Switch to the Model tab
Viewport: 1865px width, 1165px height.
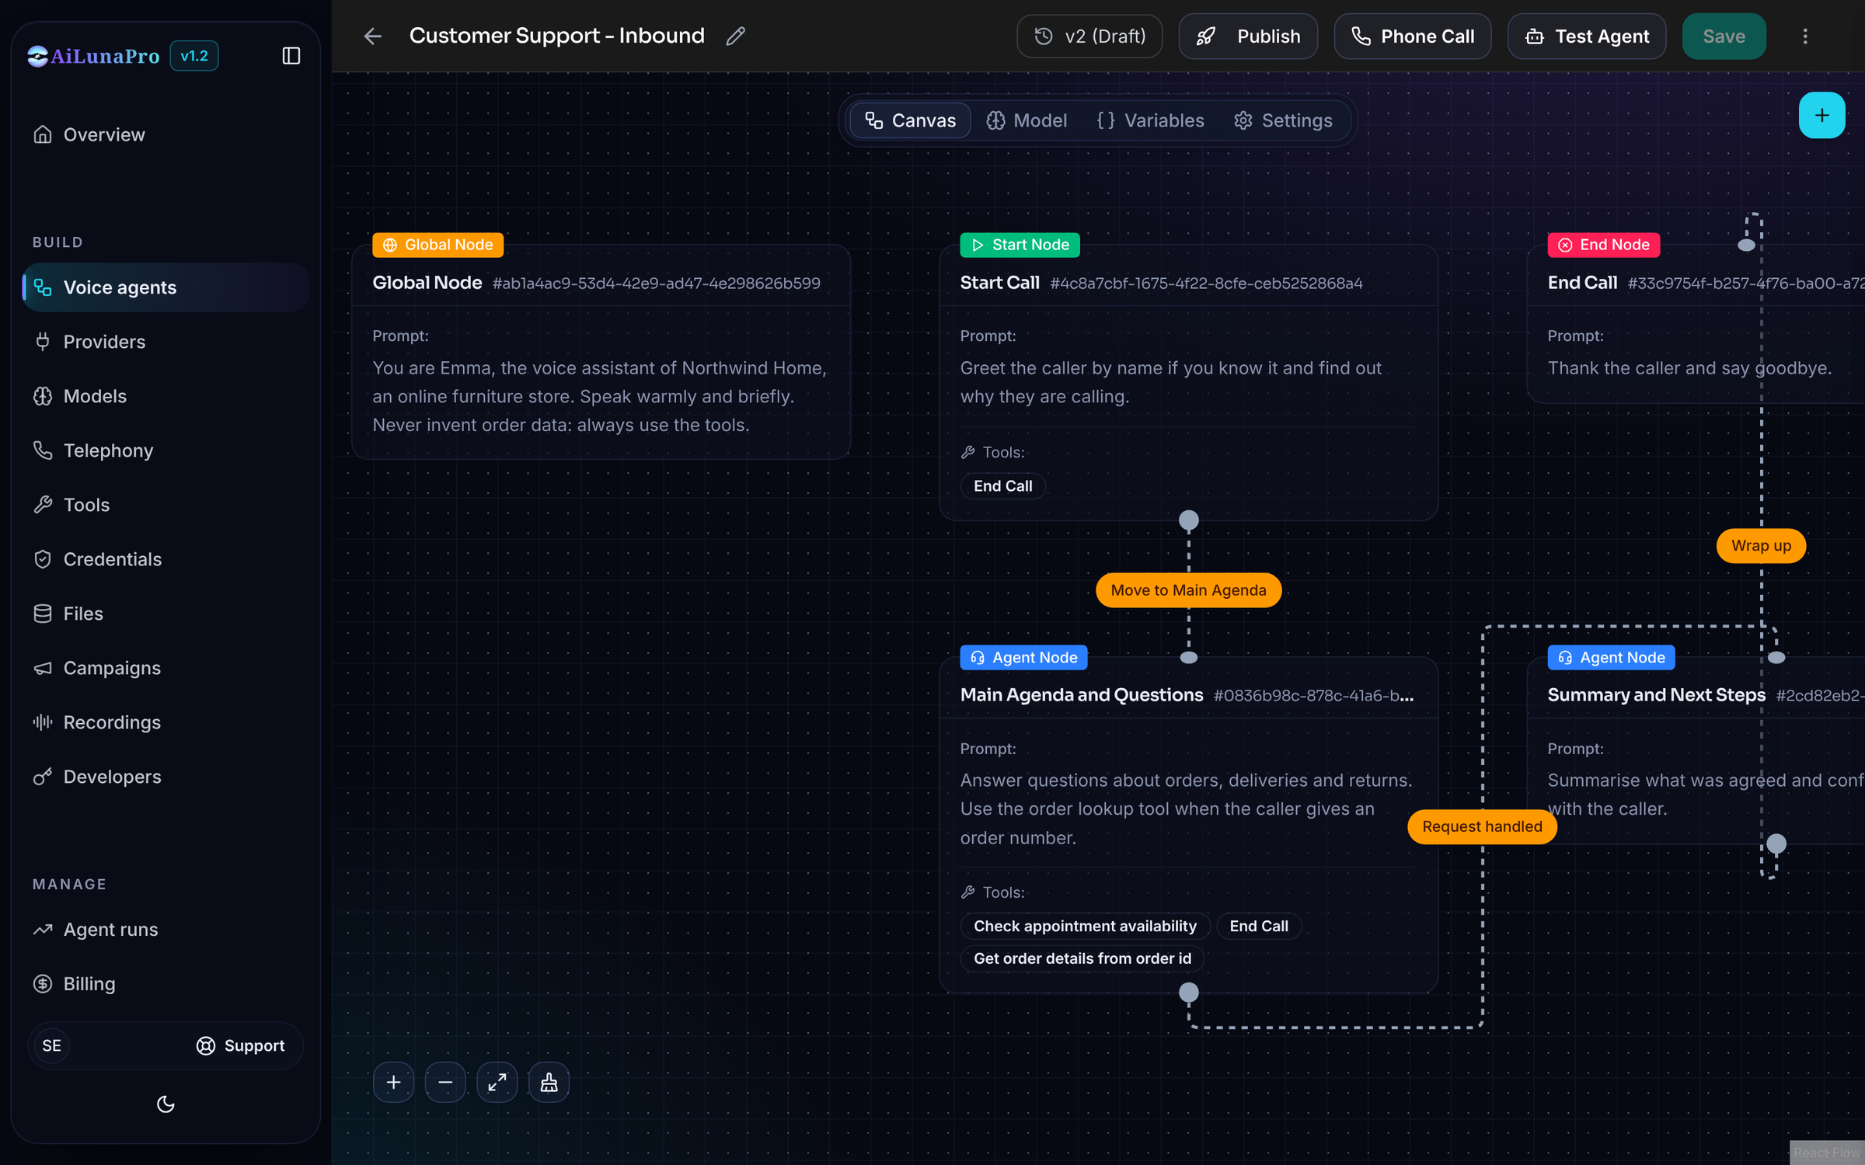click(1027, 120)
